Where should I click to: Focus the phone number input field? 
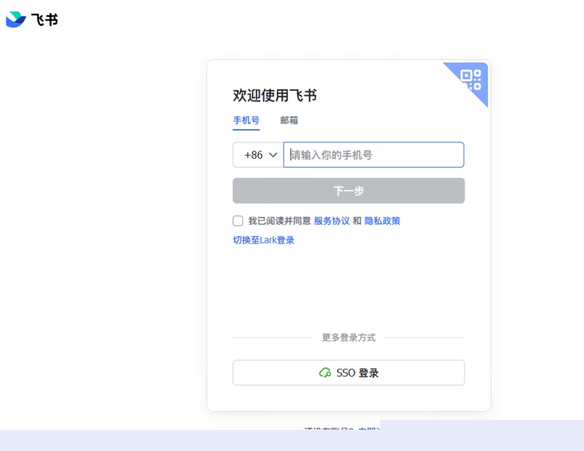[x=373, y=154]
